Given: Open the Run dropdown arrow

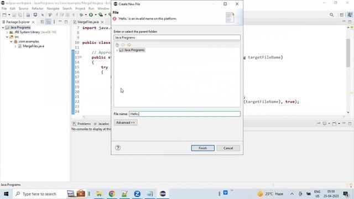Looking at the screenshot, I should [96, 15].
